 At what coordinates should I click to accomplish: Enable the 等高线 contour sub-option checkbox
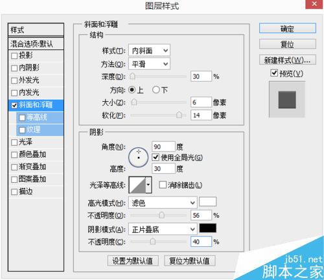(22, 117)
